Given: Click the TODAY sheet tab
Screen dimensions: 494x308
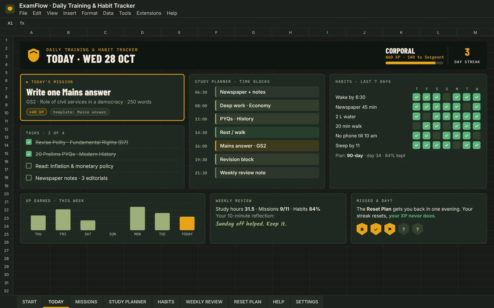Looking at the screenshot, I should click(56, 302).
